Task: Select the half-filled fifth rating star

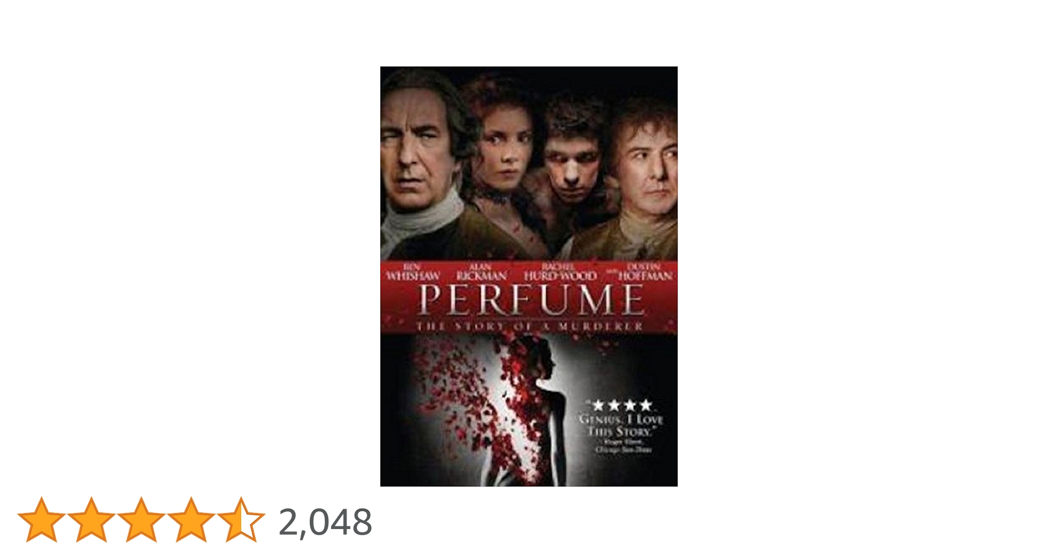Action: pyautogui.click(x=241, y=520)
